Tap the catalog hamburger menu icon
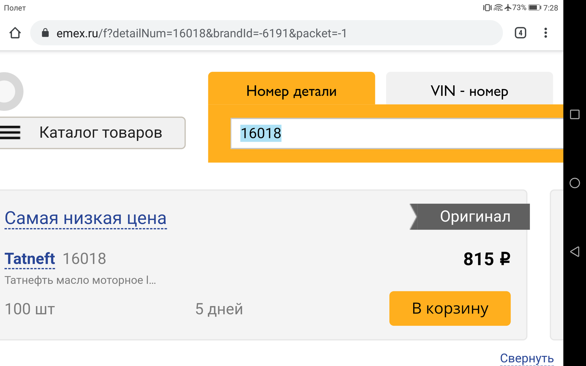 click(10, 132)
